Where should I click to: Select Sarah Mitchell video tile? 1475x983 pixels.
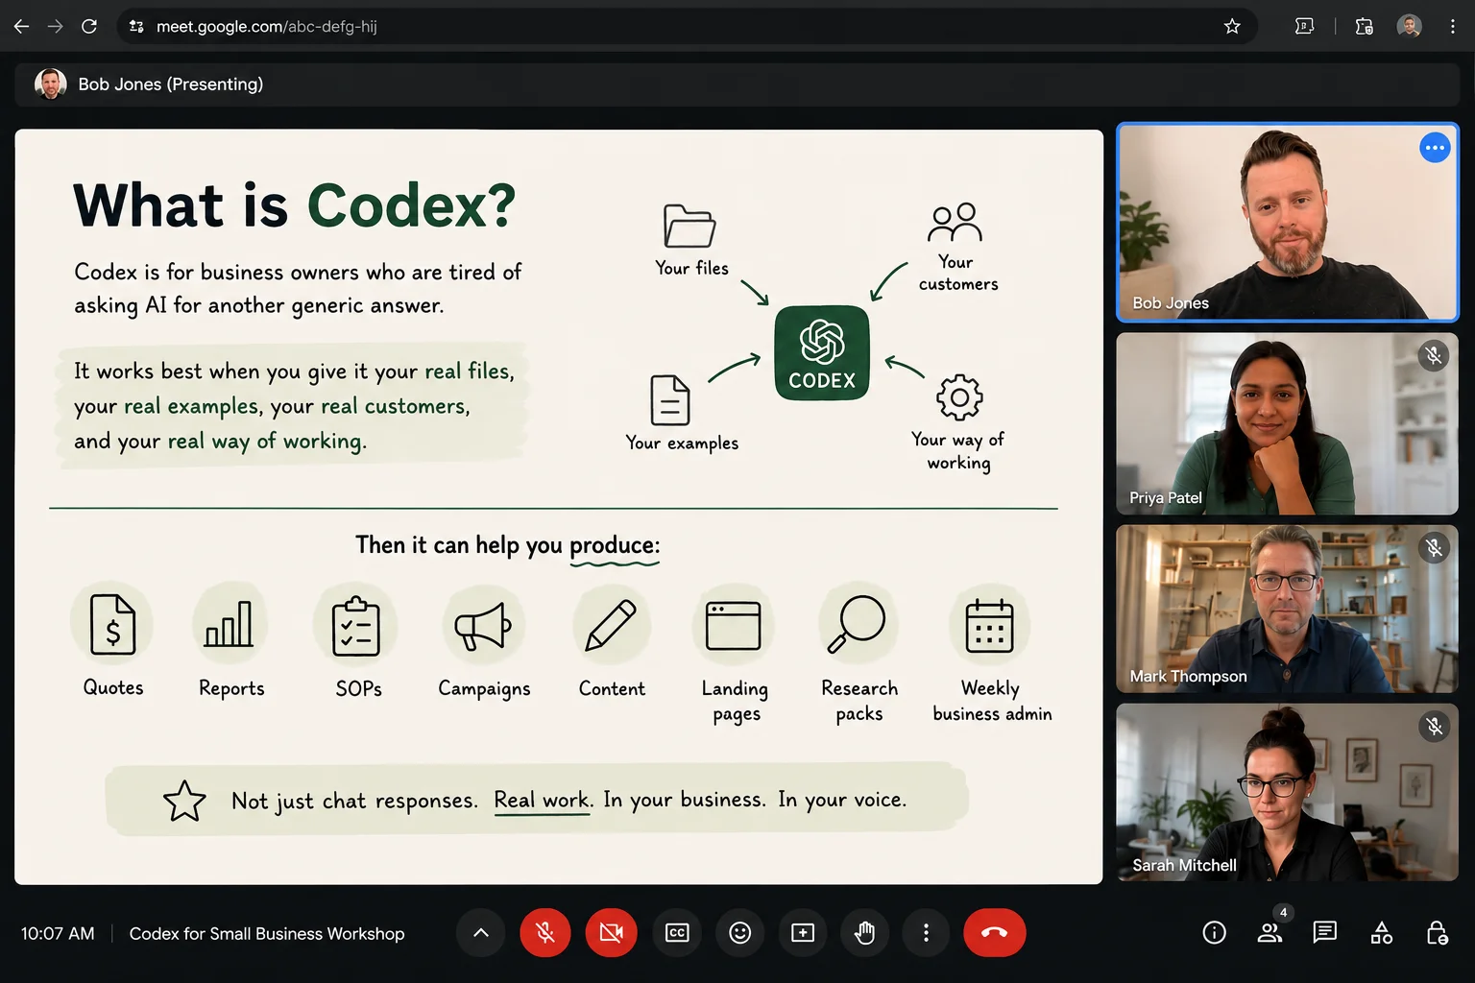(1288, 792)
